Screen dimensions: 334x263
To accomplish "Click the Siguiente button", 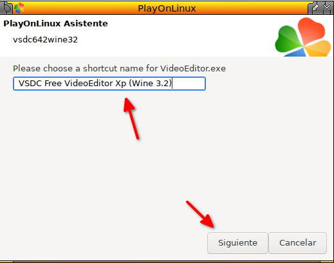I will pos(237,243).
